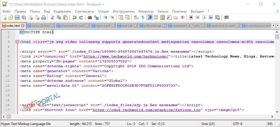Close the apptowns.ru.conf tab

click(x=237, y=26)
